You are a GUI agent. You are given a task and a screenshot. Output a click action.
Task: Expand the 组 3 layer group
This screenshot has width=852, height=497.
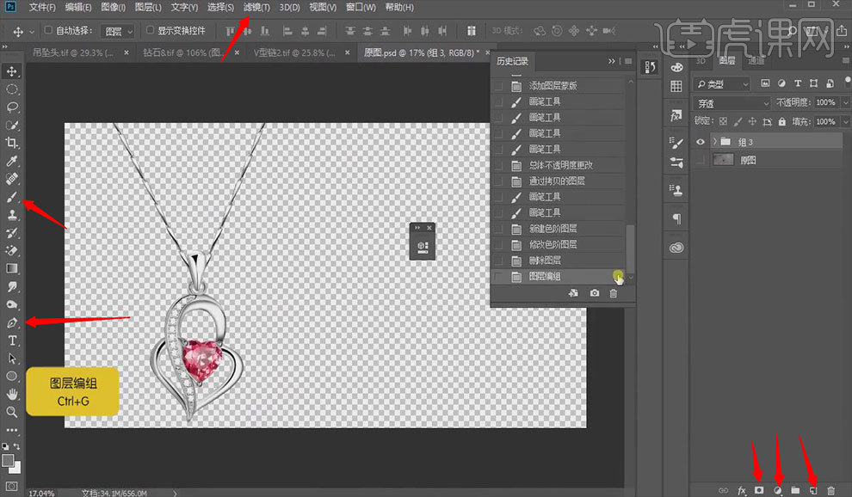tap(715, 142)
